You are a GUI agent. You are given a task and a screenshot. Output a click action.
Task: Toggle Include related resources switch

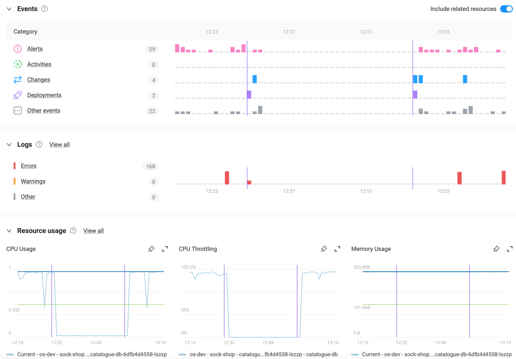pyautogui.click(x=506, y=9)
